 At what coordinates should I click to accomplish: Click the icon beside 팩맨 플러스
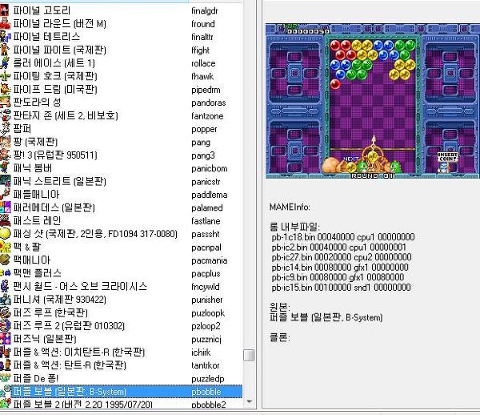click(5, 273)
